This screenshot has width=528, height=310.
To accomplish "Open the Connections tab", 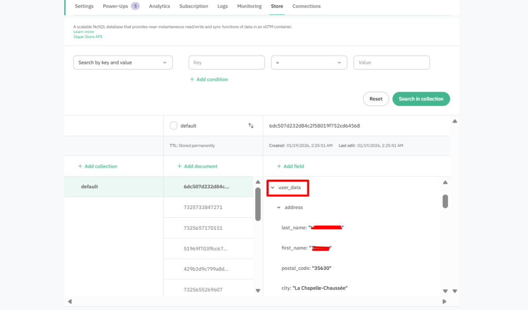I will [x=306, y=6].
